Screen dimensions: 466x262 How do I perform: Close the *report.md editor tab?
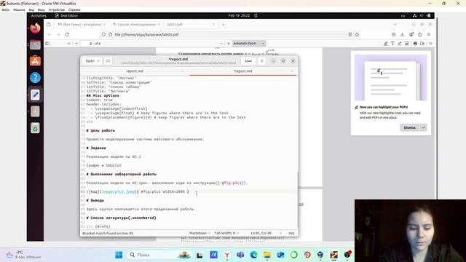pos(291,71)
